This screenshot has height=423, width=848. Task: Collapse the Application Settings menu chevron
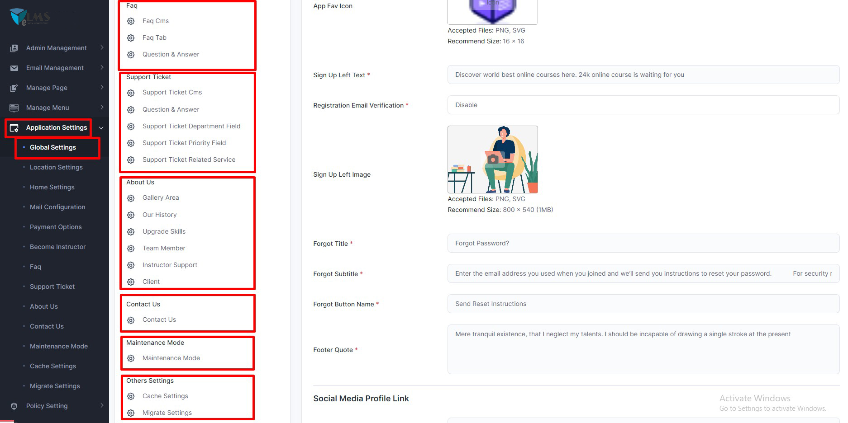[101, 128]
